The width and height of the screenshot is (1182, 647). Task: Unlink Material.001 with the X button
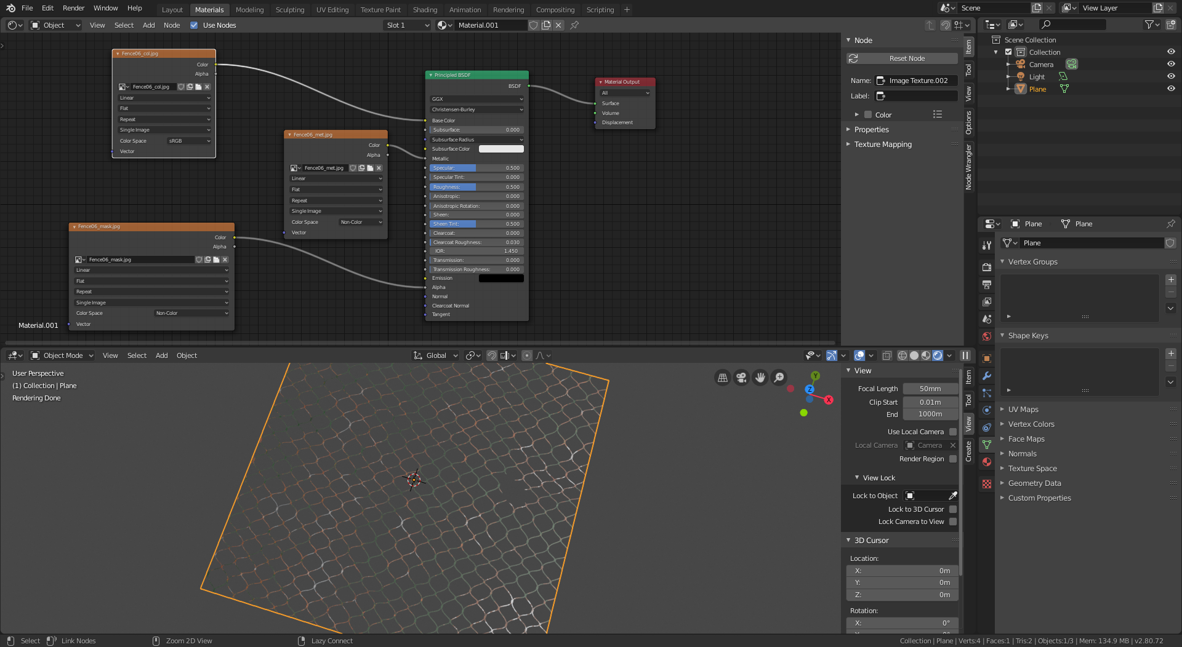point(558,25)
